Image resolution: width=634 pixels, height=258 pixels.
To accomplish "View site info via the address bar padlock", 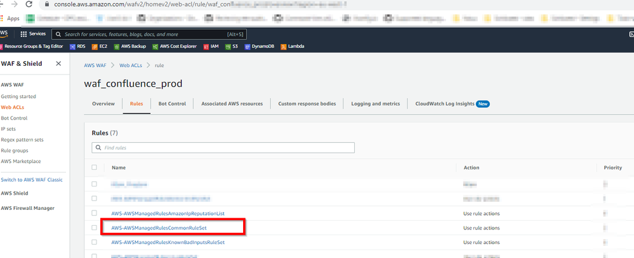I will tap(46, 5).
